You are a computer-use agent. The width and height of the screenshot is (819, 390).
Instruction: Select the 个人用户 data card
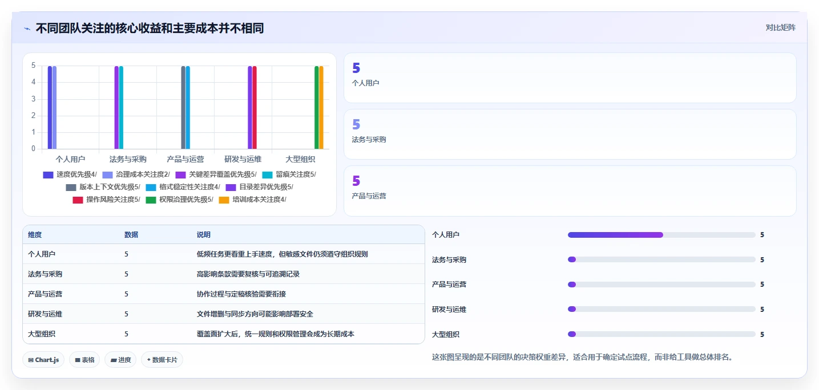tap(570, 78)
